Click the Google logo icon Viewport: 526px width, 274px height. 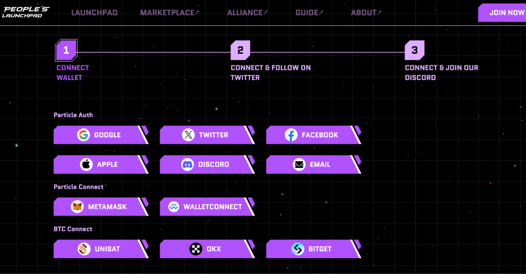pos(83,135)
